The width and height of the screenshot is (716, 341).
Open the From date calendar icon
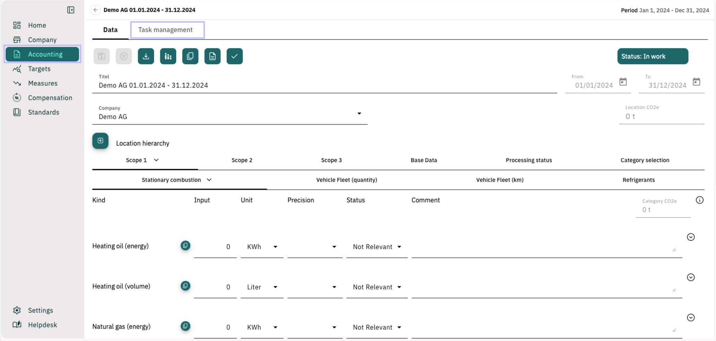(x=623, y=82)
